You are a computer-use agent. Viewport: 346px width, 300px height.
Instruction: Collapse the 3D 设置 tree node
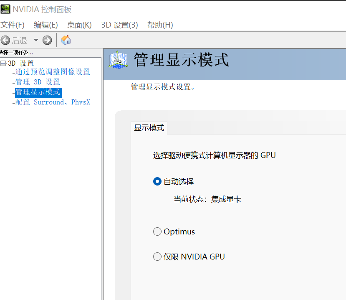point(3,63)
